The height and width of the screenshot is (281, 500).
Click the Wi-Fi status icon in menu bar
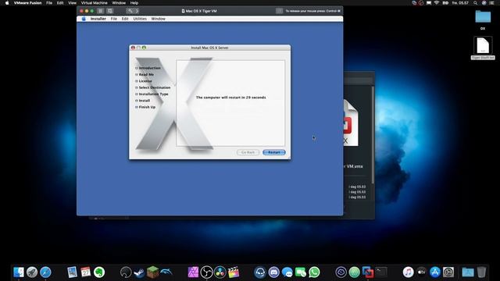coord(437,3)
